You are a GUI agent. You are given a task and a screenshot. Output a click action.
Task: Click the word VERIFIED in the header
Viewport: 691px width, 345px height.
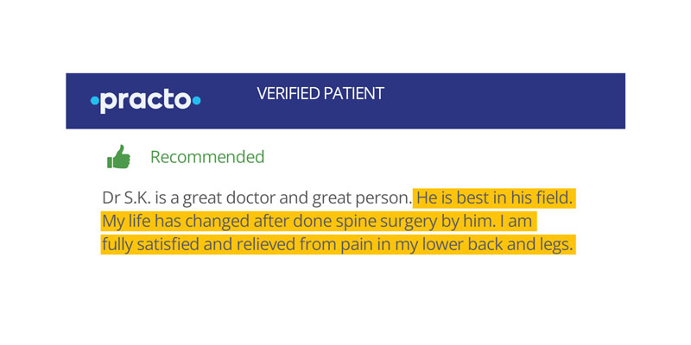289,93
